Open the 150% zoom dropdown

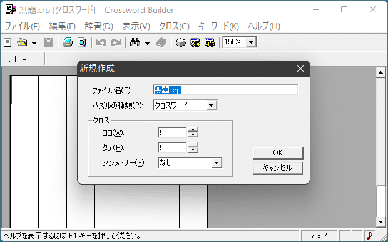tap(251, 42)
